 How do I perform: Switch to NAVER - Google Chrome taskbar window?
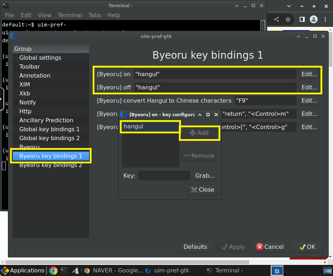pyautogui.click(x=114, y=271)
